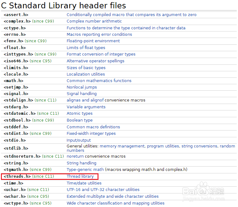Image resolution: width=238 pixels, height=207 pixels.
Task: Click the 'Conditionally compiled macro' description link
Action: 132,15
